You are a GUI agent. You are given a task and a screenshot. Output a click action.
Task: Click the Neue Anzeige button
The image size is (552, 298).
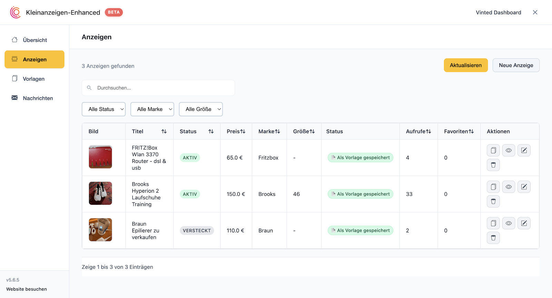pos(516,65)
